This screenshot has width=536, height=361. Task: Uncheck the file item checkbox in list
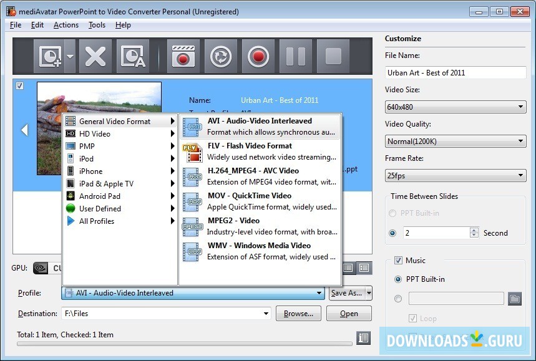(20, 86)
